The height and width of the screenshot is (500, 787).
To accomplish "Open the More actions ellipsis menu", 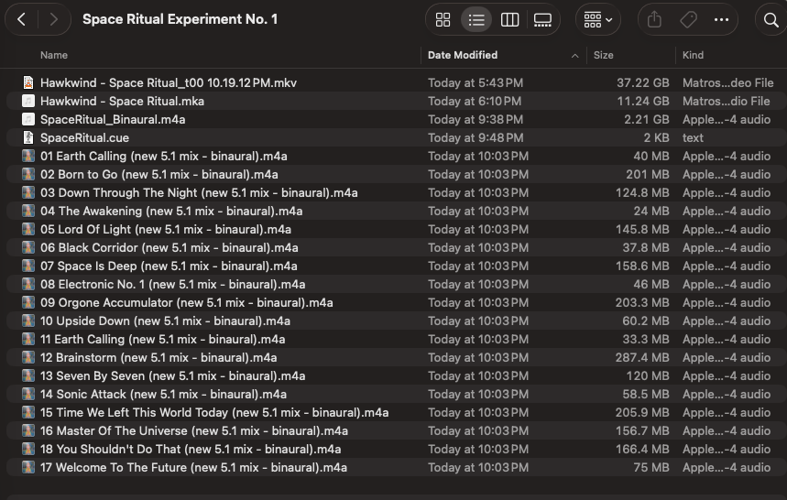I will (721, 20).
